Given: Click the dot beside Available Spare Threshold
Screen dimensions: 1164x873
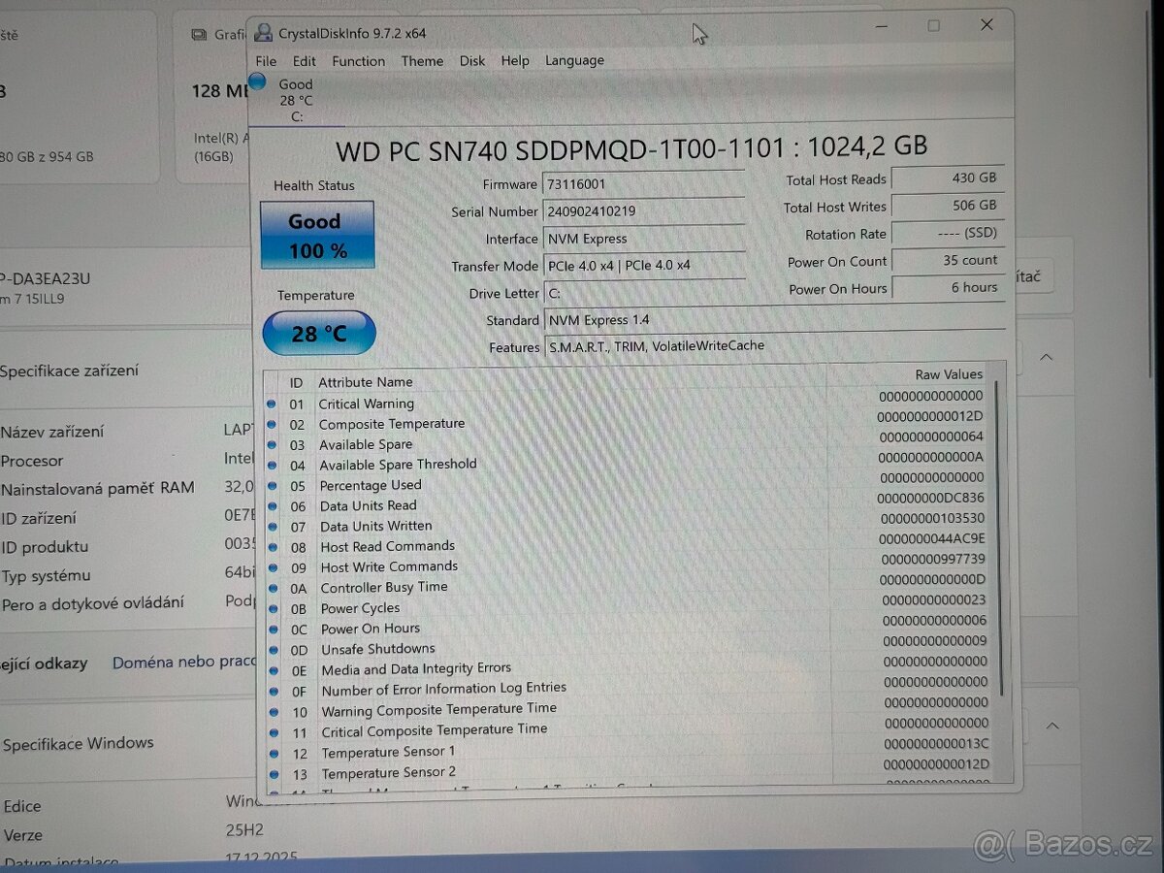Looking at the screenshot, I should pyautogui.click(x=274, y=465).
